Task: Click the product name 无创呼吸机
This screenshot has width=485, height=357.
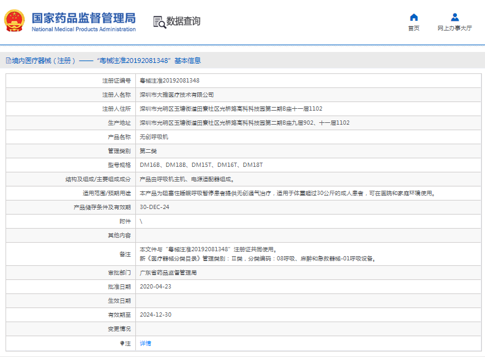Action: pyautogui.click(x=153, y=137)
